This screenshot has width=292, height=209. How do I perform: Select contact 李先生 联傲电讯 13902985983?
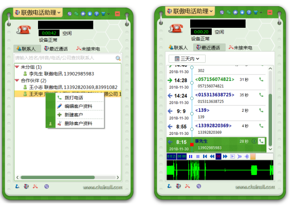pos(68,74)
